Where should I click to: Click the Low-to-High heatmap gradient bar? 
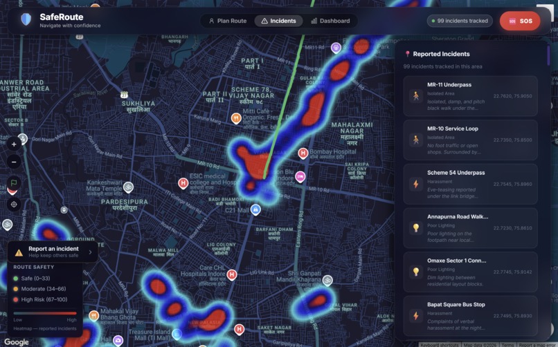point(45,313)
